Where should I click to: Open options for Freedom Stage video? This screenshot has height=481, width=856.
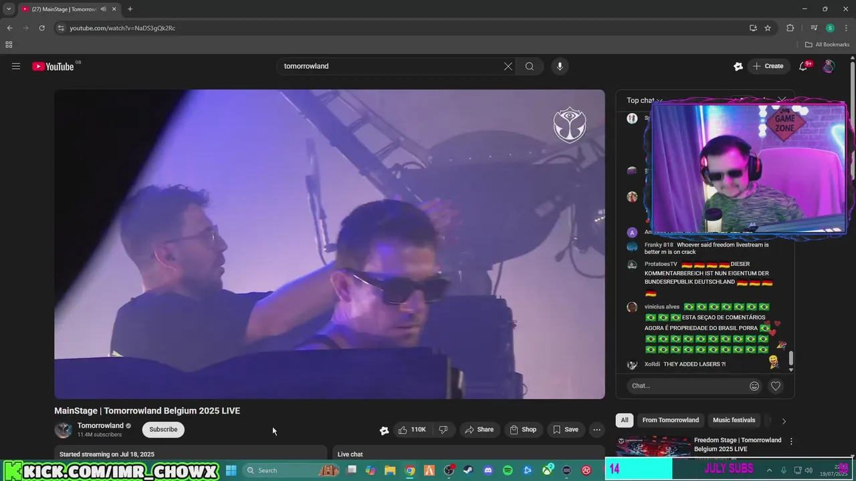coord(791,442)
